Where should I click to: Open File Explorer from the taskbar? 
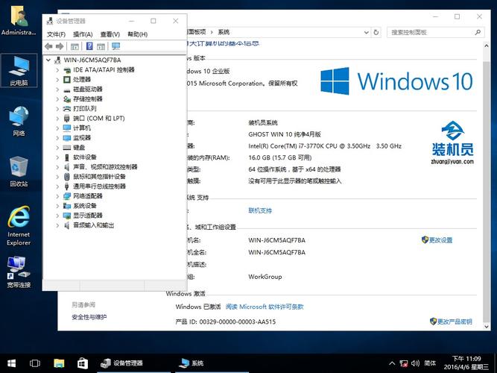pyautogui.click(x=59, y=363)
